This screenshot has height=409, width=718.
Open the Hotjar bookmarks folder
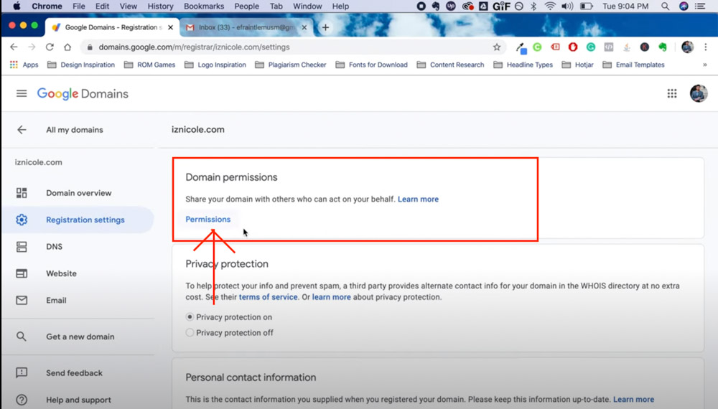pos(577,65)
